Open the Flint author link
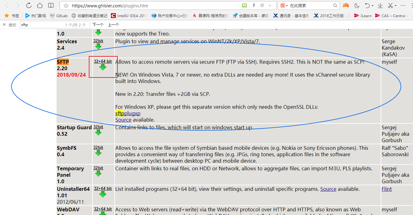The height and width of the screenshot is (215, 413). 387,189
